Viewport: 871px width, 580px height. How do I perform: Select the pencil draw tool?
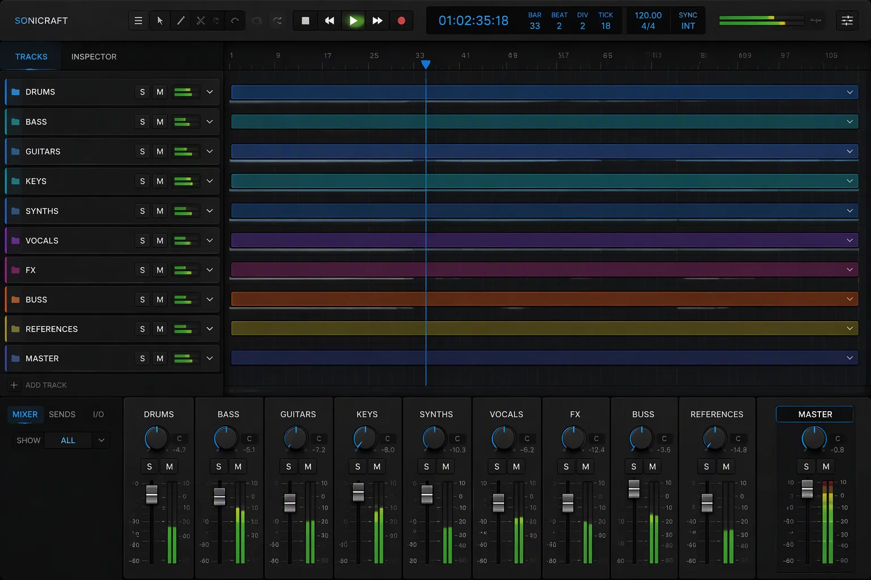click(181, 21)
